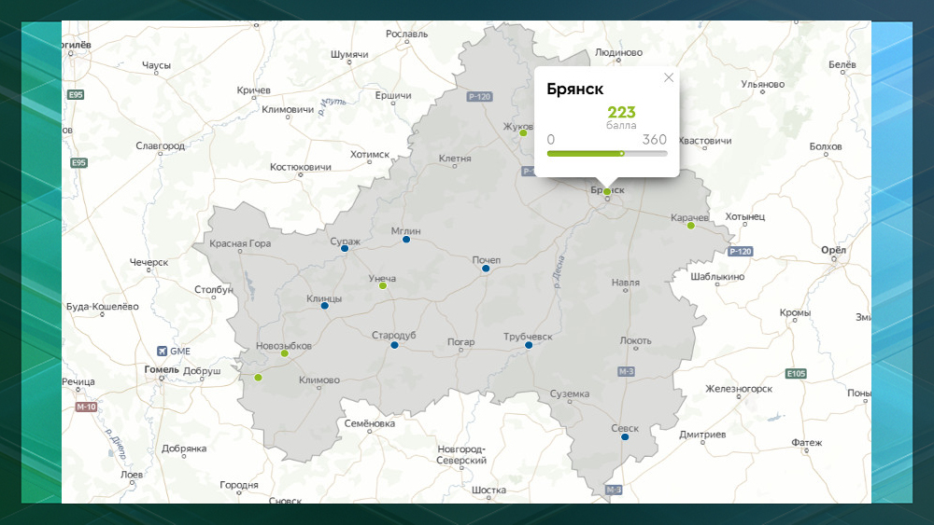Open the green Новозыбков marker
Screen dimensions: 934x525
pos(285,353)
